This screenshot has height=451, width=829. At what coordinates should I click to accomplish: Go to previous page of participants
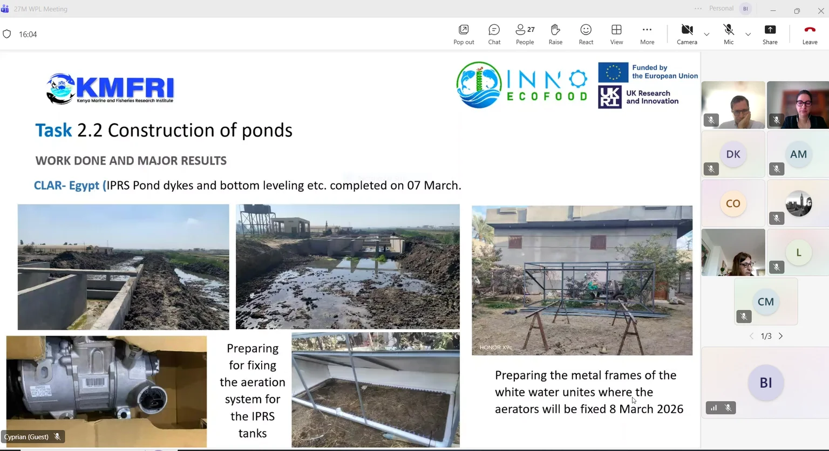click(x=751, y=336)
